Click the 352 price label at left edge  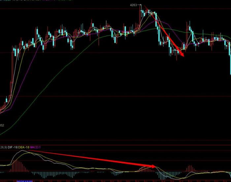click(x=2, y=126)
